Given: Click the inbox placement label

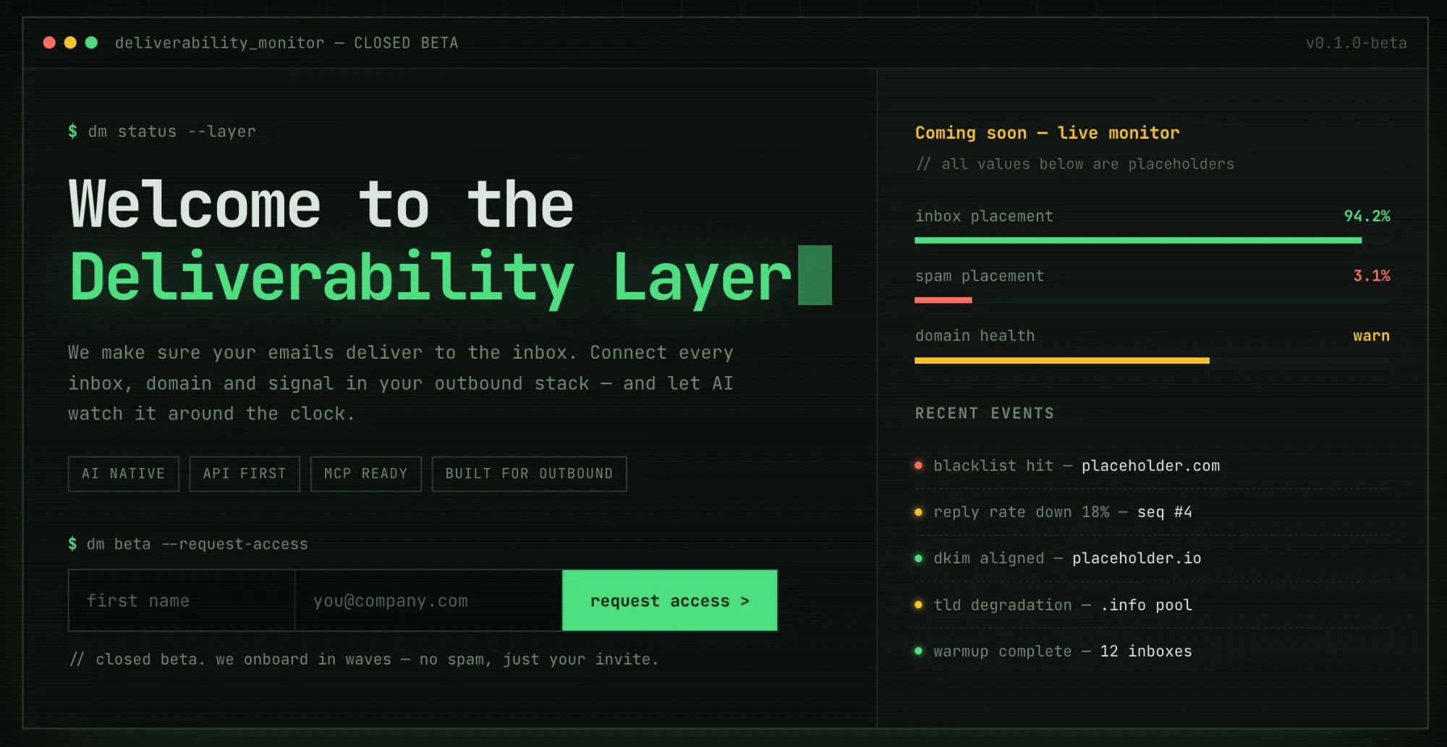Looking at the screenshot, I should (984, 216).
